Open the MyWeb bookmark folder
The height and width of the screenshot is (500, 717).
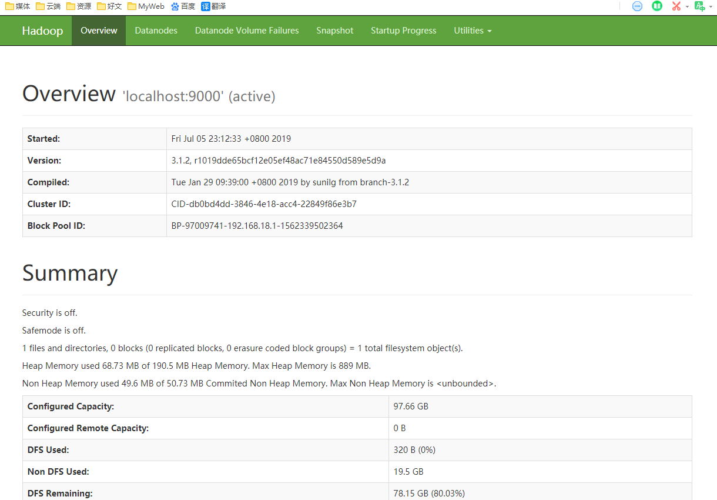(x=146, y=6)
